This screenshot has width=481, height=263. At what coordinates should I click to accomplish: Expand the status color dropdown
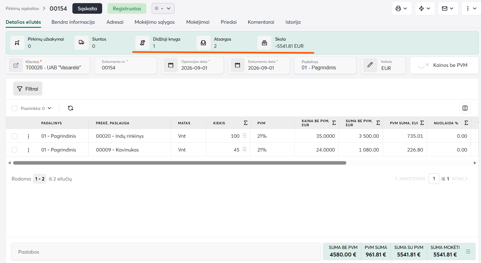point(163,8)
